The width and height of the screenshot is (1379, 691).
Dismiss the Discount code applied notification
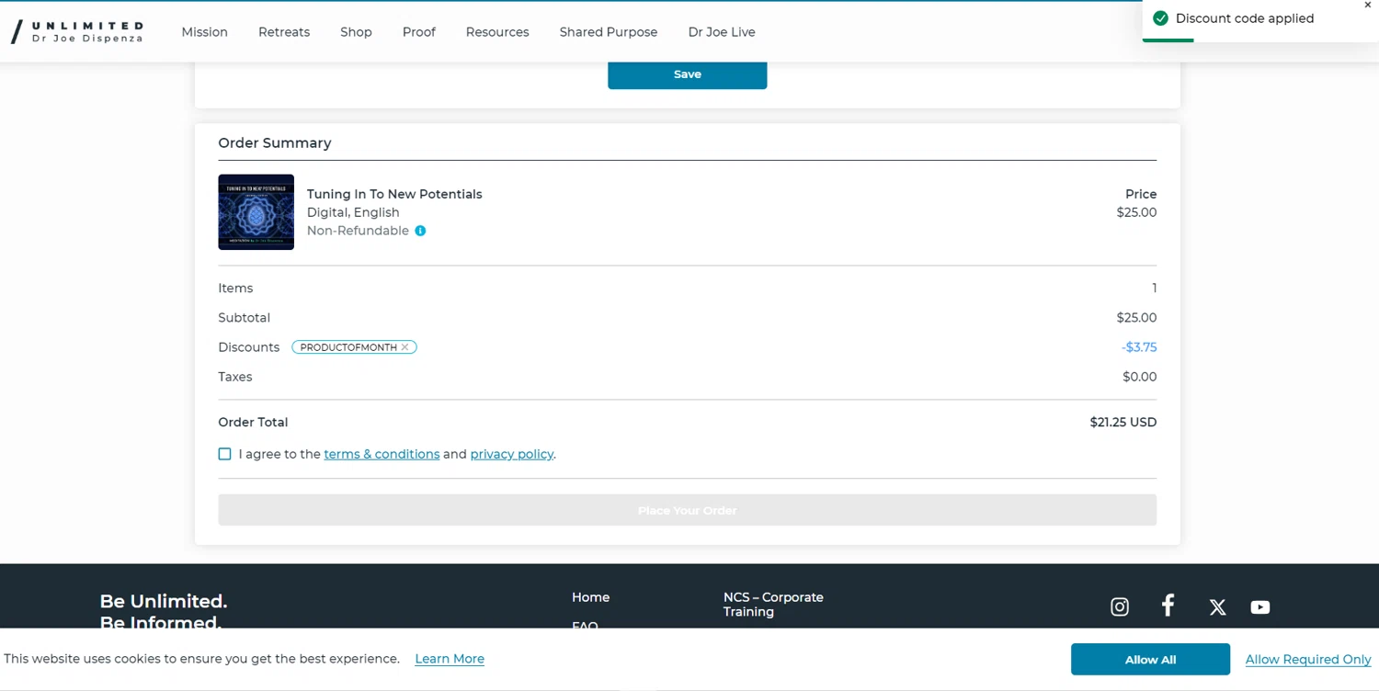point(1367,6)
